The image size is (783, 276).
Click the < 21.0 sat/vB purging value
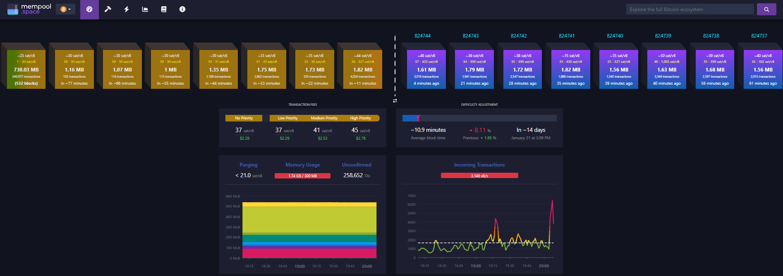249,175
